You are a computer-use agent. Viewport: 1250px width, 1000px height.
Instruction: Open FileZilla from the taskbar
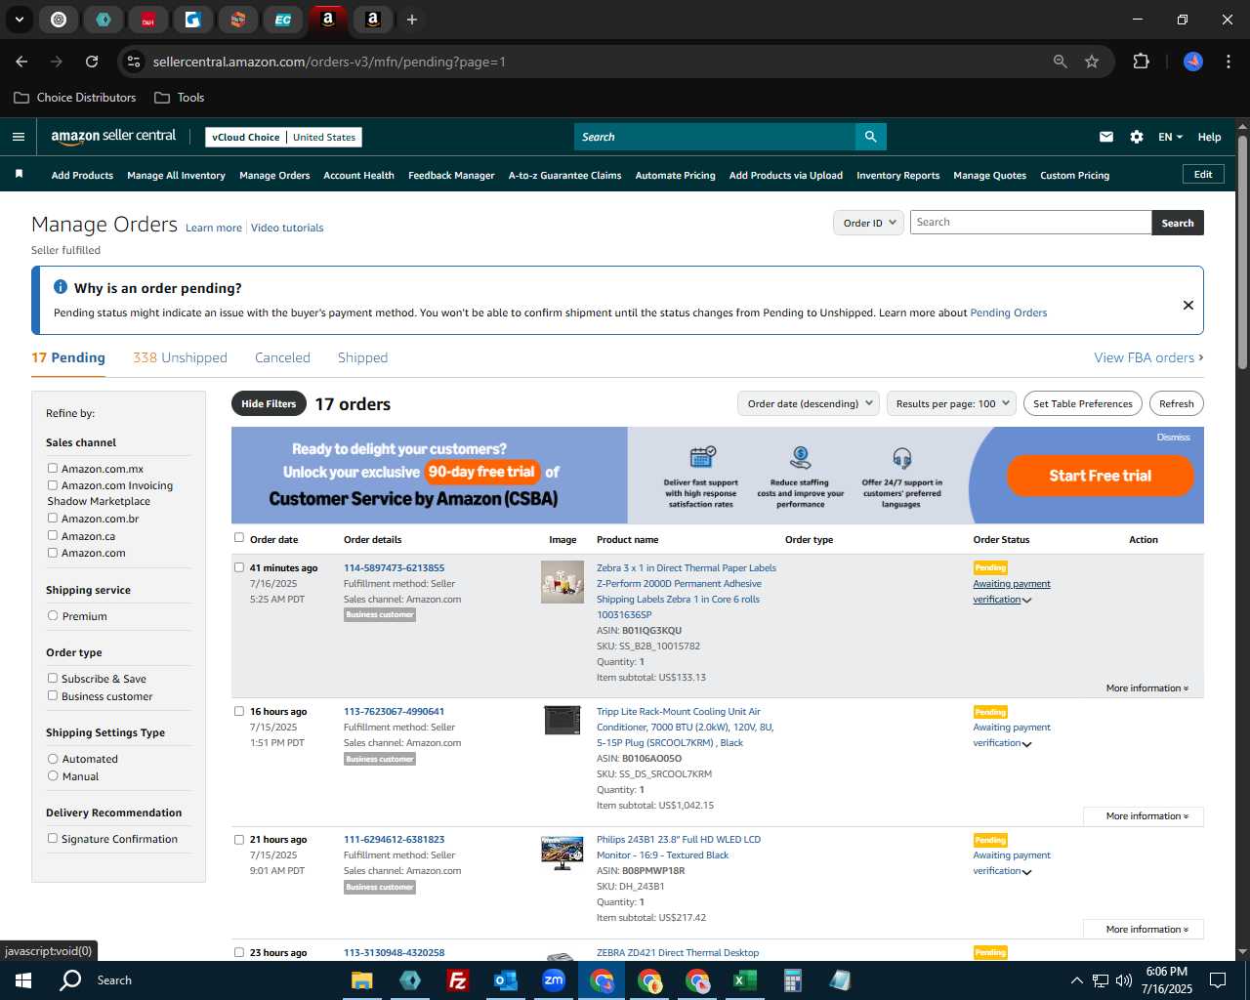point(457,980)
